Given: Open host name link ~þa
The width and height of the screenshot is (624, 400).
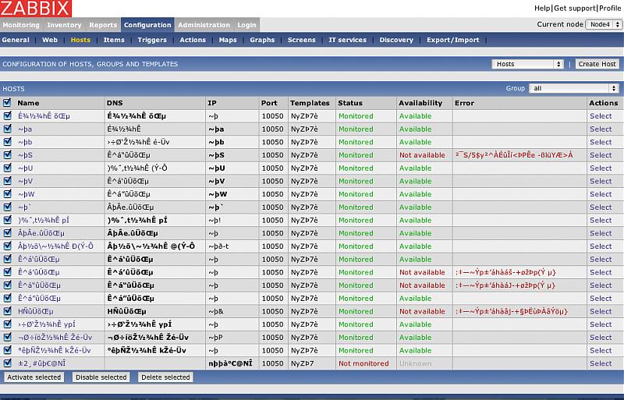Looking at the screenshot, I should tap(25, 129).
